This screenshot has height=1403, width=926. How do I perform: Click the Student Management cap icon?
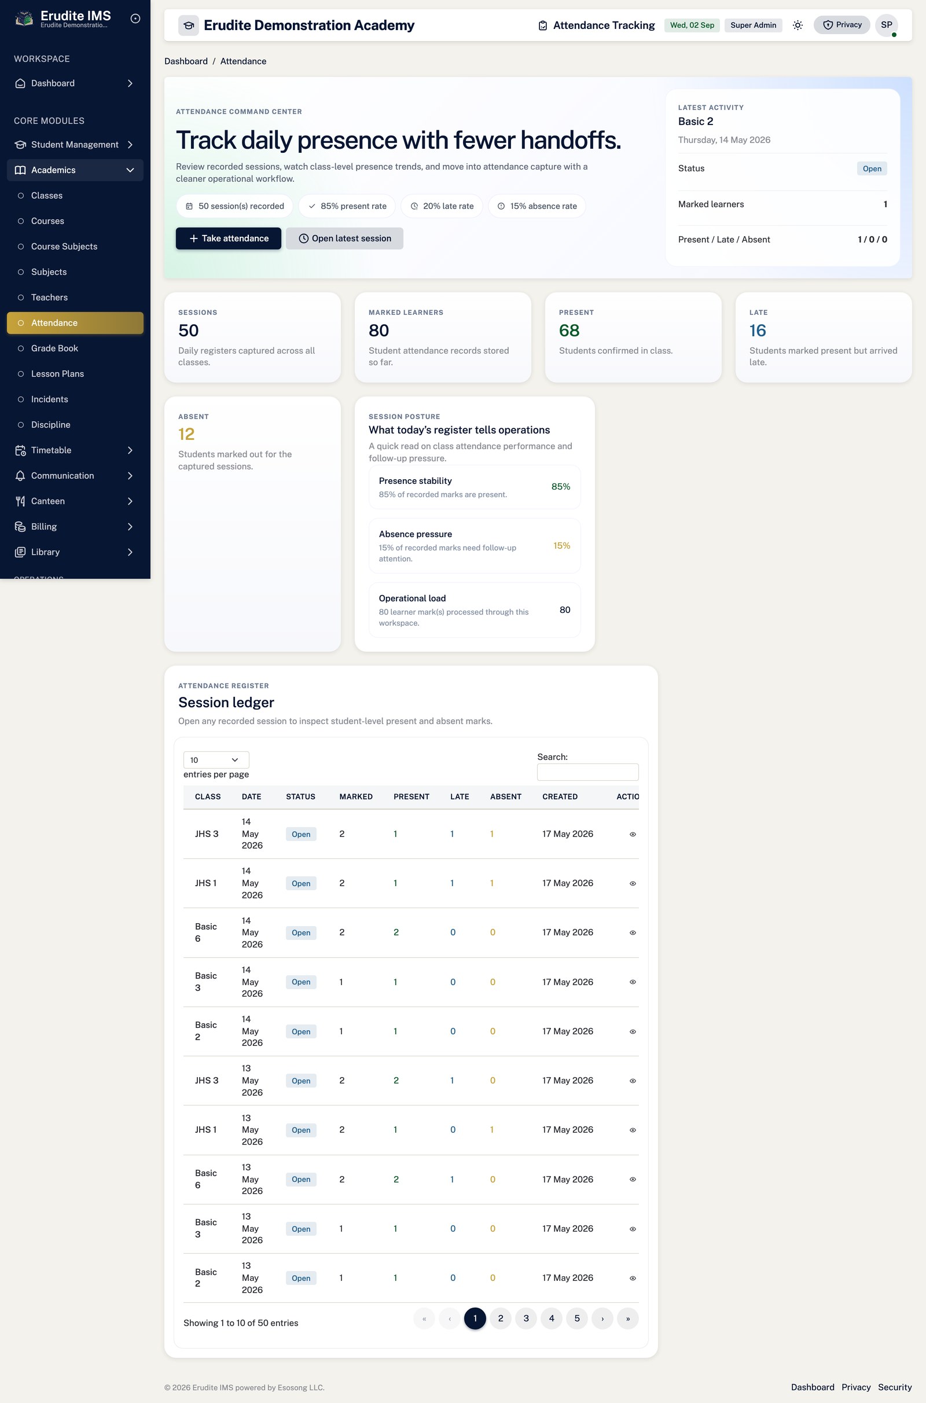click(x=20, y=145)
